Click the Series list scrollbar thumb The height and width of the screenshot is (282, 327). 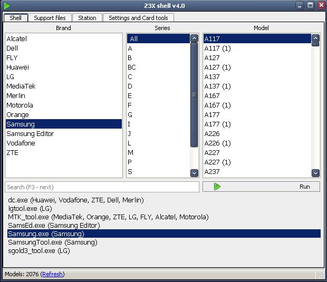pos(194,95)
